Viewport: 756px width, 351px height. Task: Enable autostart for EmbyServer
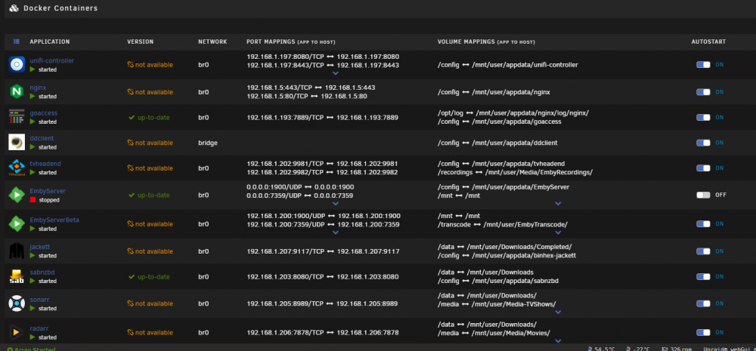tap(703, 195)
